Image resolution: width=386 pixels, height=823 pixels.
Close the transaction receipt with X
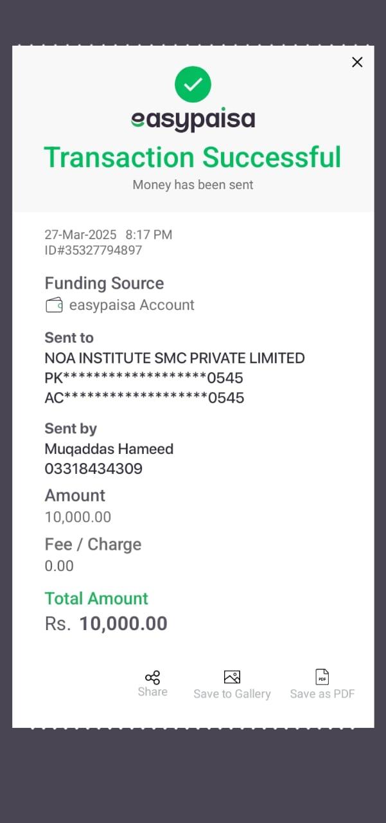[x=357, y=62]
